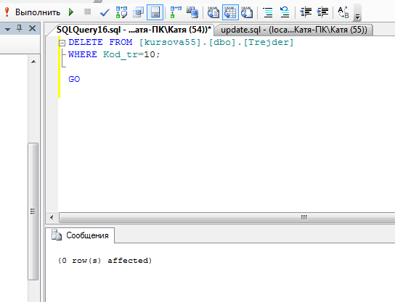395x302 pixels.
Task: Click the [kursova55] database name
Action: (x=170, y=42)
